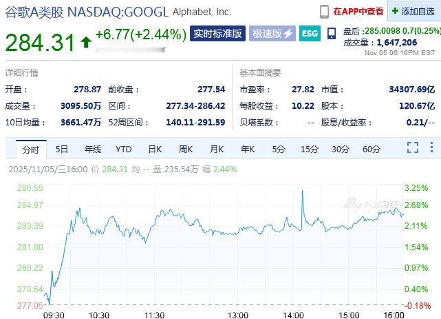Click the blue mobile device icon near ESG

pos(332,34)
